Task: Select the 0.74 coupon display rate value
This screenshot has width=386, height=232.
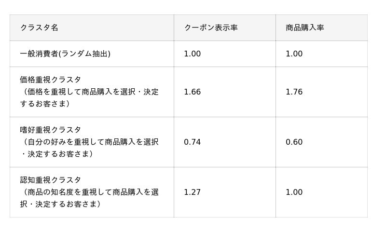Action: pos(192,142)
